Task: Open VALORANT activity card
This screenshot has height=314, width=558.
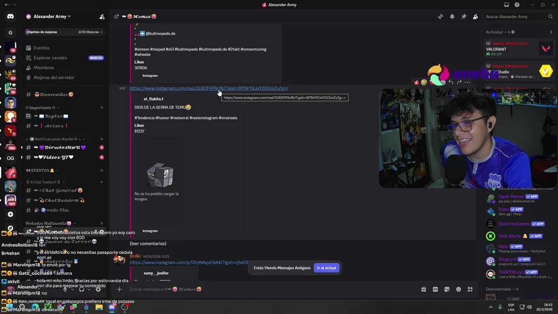Action: [519, 48]
